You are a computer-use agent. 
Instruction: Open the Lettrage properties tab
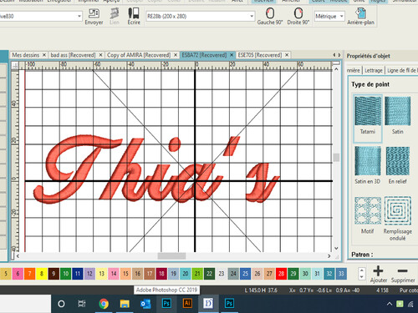[x=374, y=70]
